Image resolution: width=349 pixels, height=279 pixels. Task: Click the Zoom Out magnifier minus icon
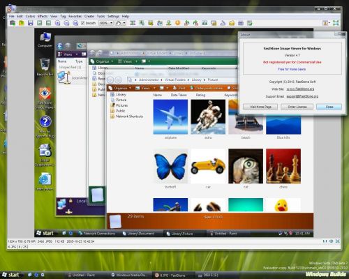(66, 23)
